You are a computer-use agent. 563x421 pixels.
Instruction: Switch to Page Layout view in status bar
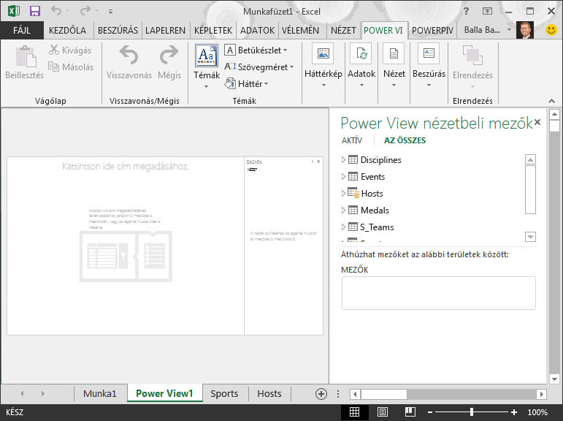(x=383, y=412)
